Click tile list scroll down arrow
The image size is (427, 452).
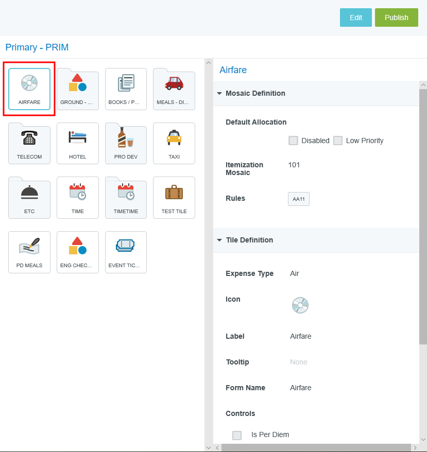click(209, 448)
